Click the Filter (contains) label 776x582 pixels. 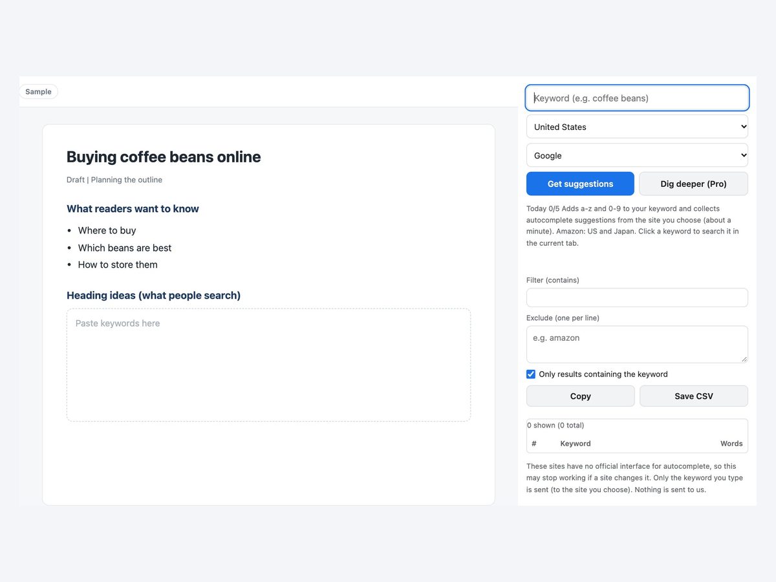click(553, 280)
